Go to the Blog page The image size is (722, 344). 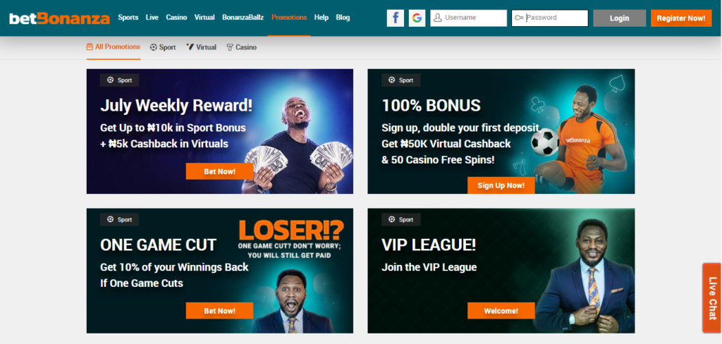click(x=343, y=18)
